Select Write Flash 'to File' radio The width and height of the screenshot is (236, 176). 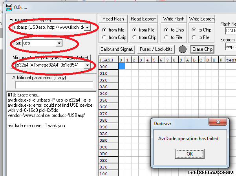click(166, 37)
